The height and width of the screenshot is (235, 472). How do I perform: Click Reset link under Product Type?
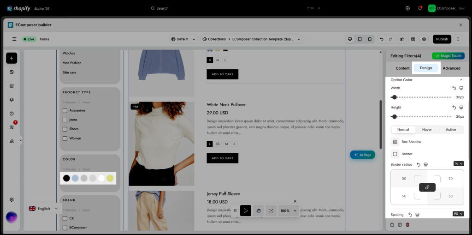click(x=86, y=102)
